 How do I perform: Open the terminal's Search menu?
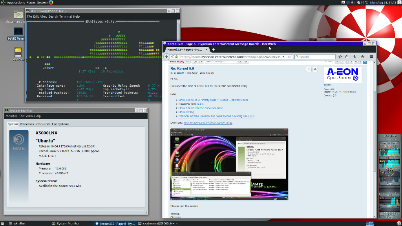pyautogui.click(x=53, y=16)
